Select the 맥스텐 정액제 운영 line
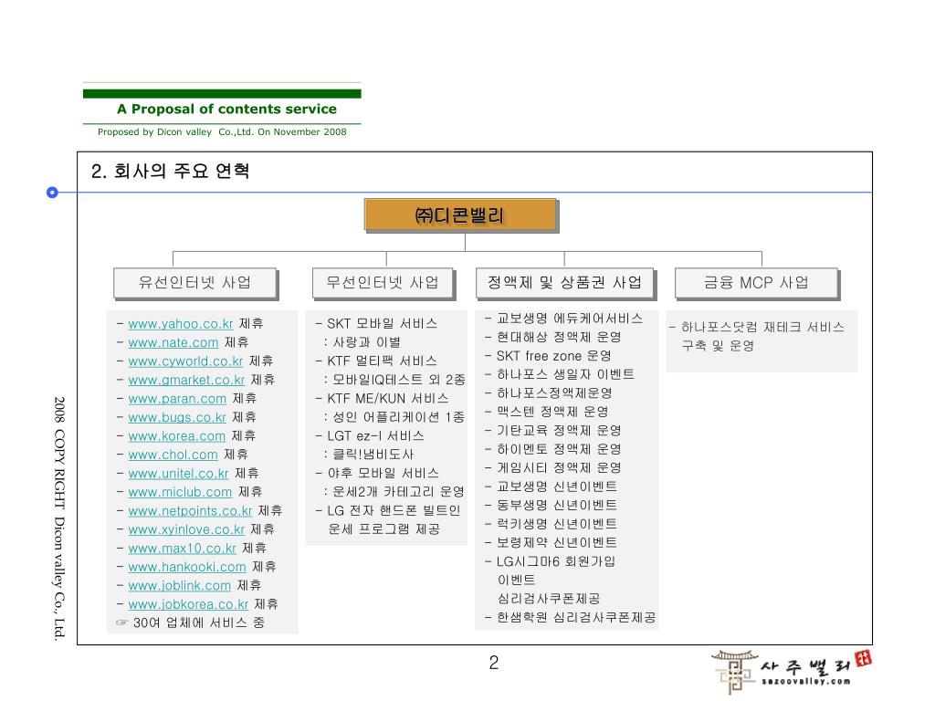 tap(546, 412)
